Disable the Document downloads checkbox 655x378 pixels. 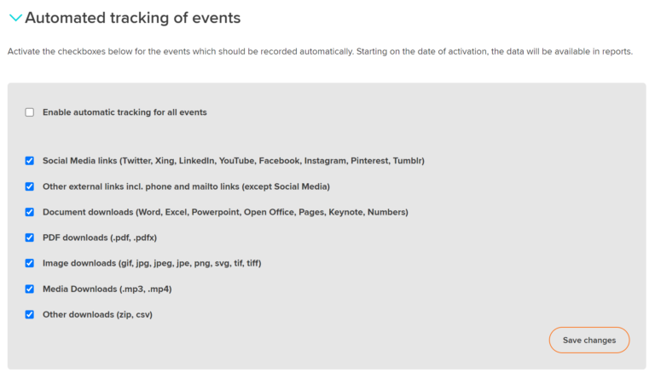[x=29, y=212]
